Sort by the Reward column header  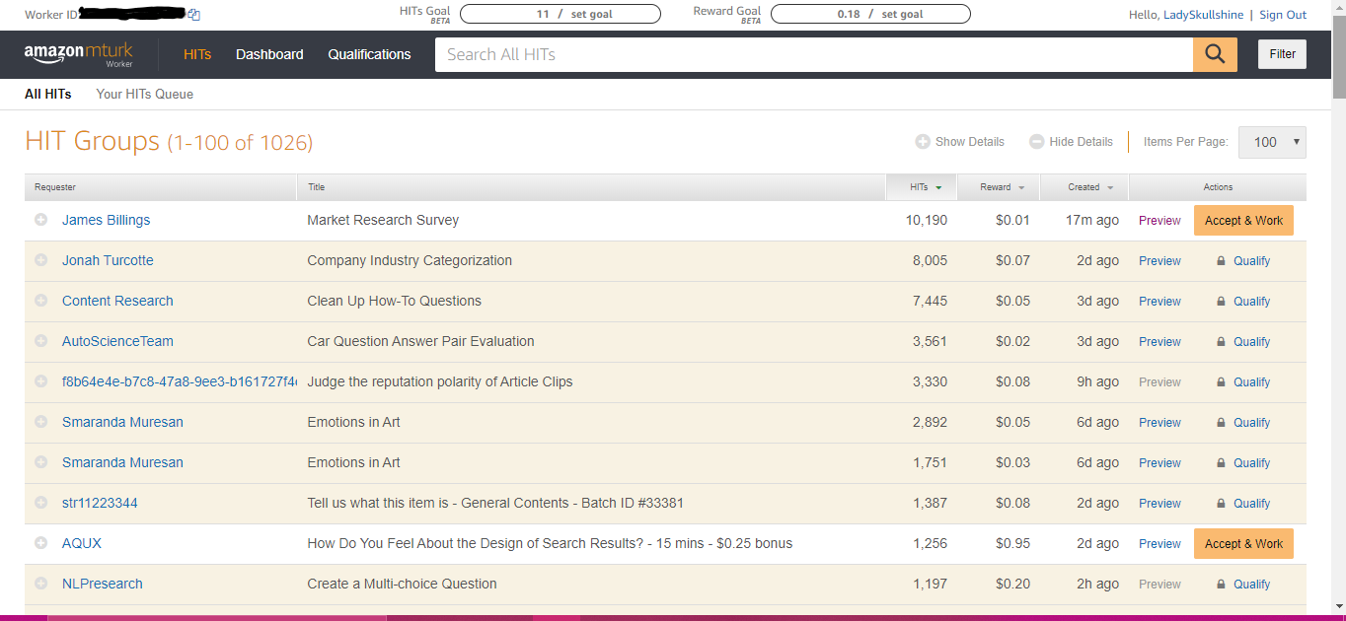click(x=1002, y=187)
